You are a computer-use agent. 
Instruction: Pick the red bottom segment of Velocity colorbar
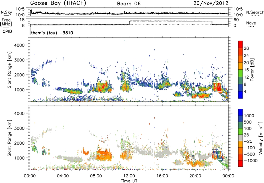pyautogui.click(x=241, y=164)
